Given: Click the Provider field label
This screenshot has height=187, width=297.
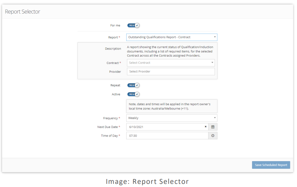Looking at the screenshot, I should (x=115, y=72).
